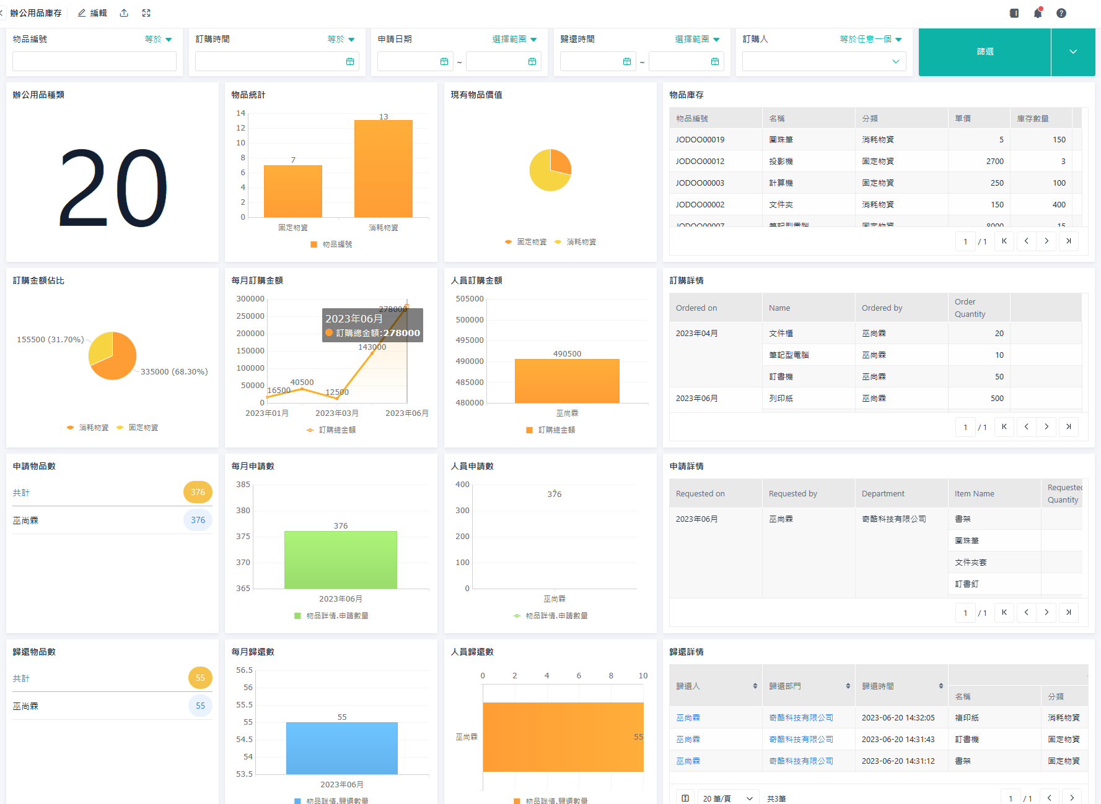Go to last page of 申請詳情 table
This screenshot has height=804, width=1101.
pyautogui.click(x=1069, y=612)
